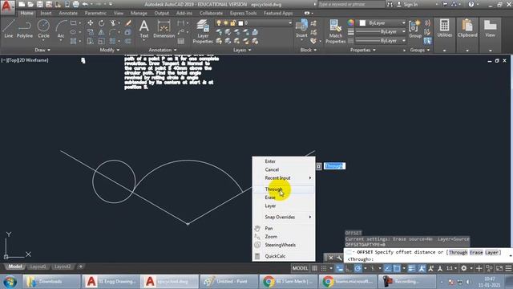513x289 pixels.
Task: Expand the Draw panel
Action: (42, 50)
